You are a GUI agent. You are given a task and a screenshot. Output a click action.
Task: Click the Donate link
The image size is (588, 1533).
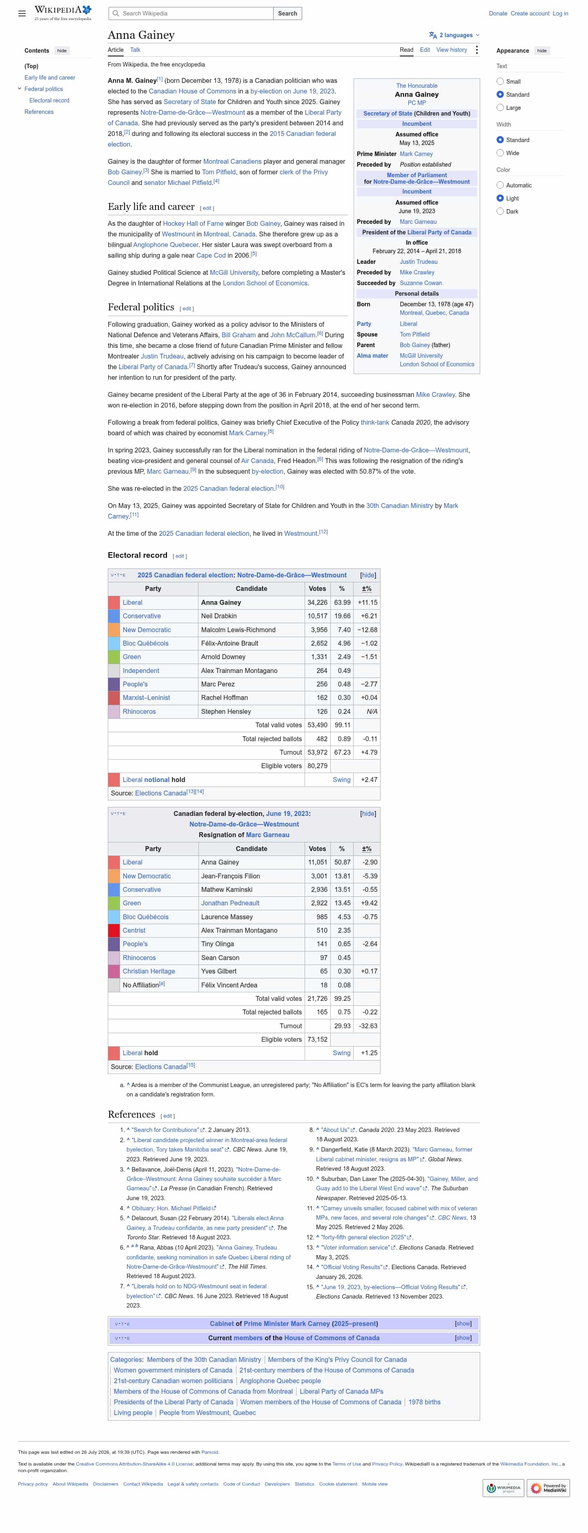498,13
